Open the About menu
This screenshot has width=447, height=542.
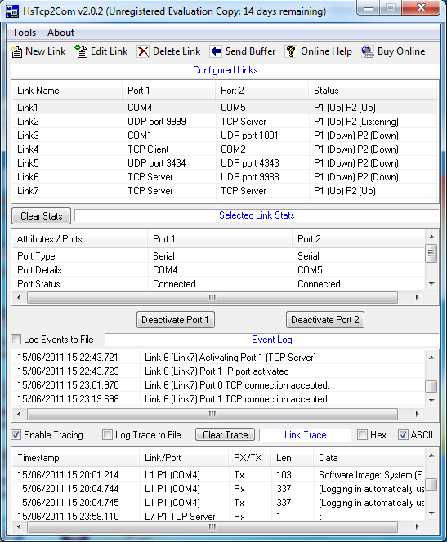(61, 33)
